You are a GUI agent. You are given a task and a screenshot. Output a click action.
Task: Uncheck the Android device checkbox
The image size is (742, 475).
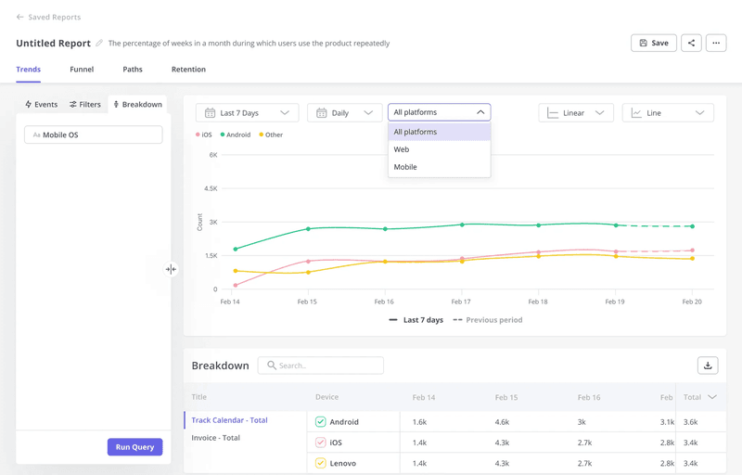320,422
